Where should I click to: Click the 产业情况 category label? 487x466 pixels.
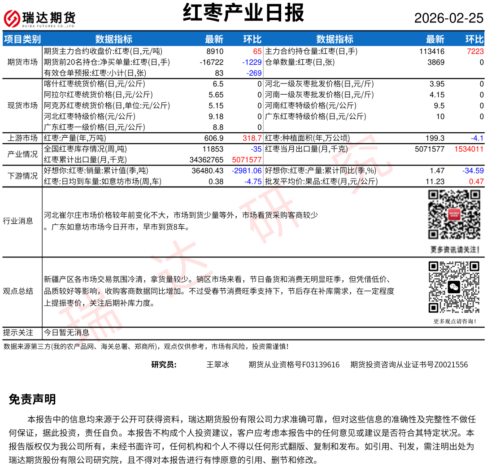pos(22,154)
